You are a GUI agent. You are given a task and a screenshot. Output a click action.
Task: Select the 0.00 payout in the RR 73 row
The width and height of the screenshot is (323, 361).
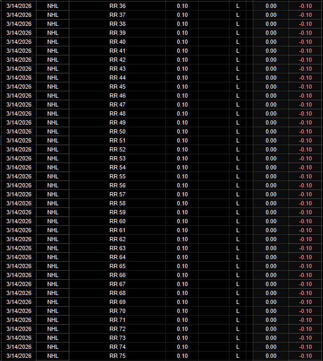[x=271, y=338]
